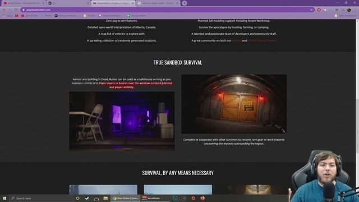
Task: Switch to the Google search tab
Action: tap(158, 3)
